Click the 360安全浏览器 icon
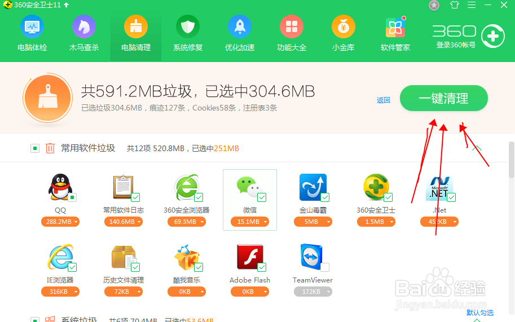This screenshot has width=515, height=322. [x=186, y=187]
